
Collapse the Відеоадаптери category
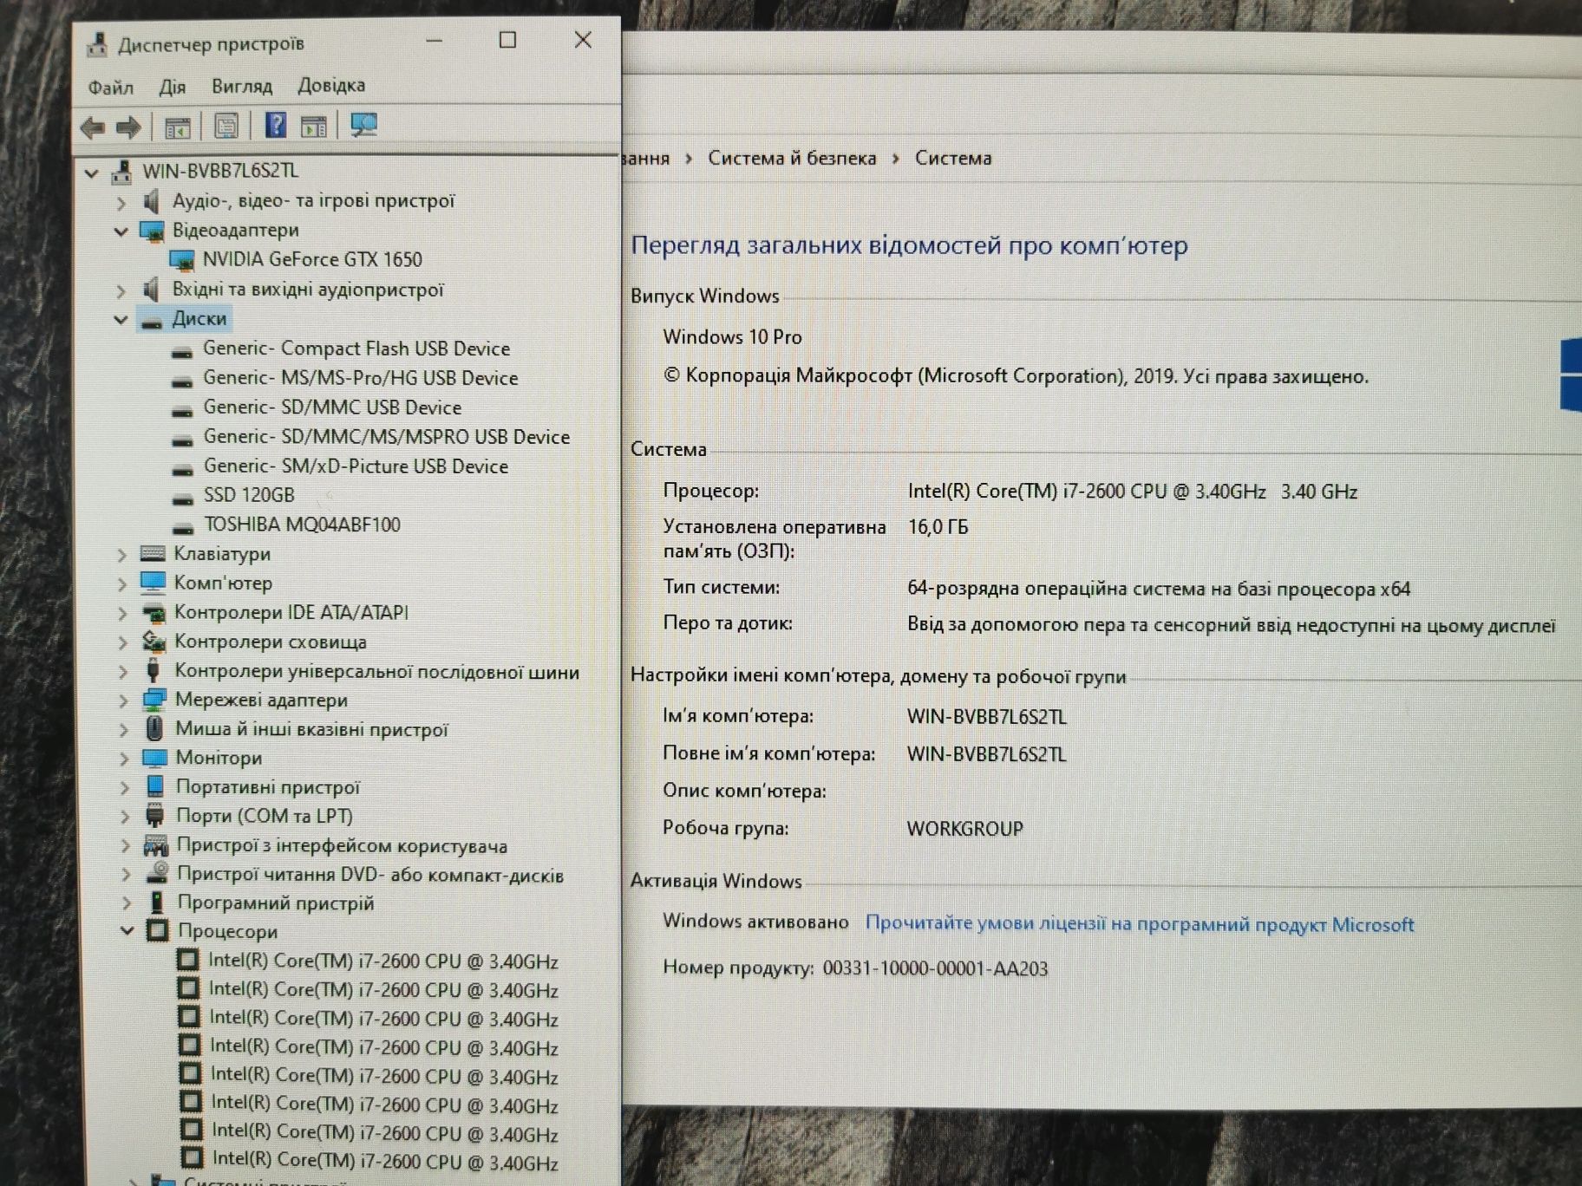[121, 231]
